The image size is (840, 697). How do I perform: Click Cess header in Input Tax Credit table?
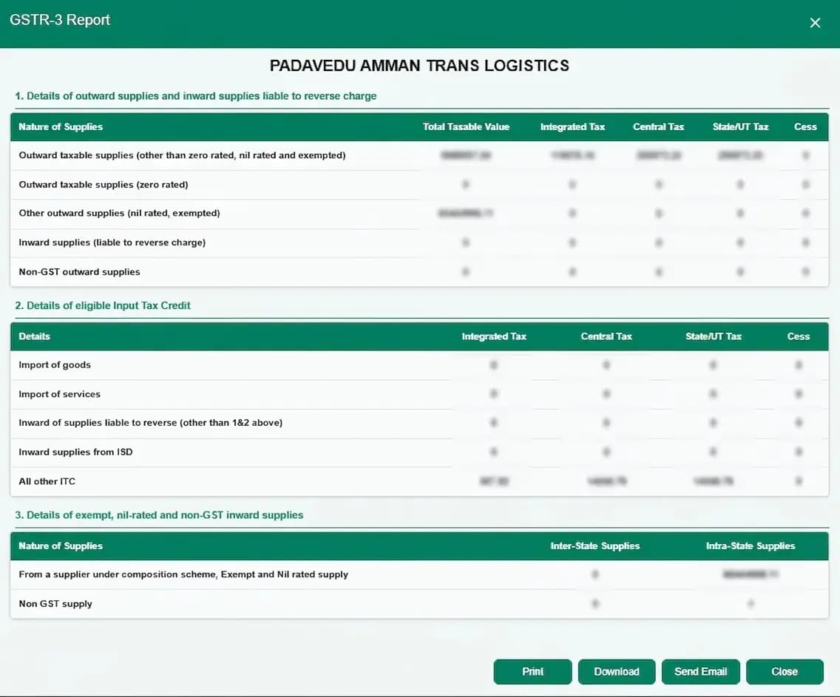pyautogui.click(x=798, y=336)
